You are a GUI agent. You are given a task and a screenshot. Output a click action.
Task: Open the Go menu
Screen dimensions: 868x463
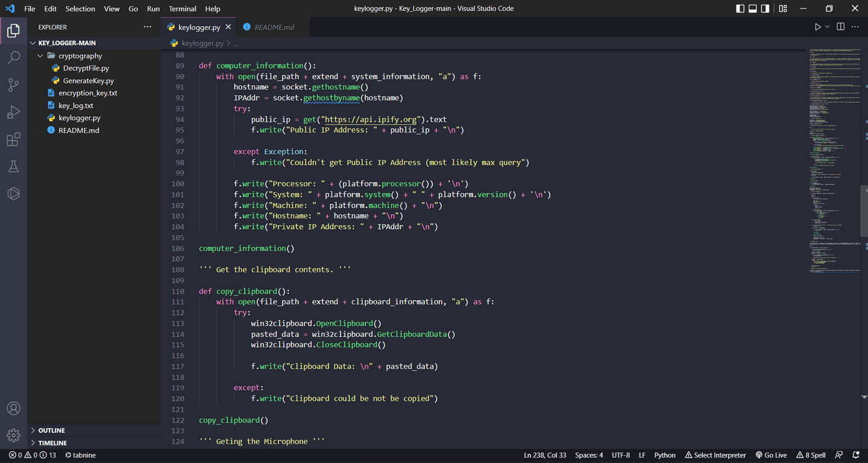[x=133, y=8]
